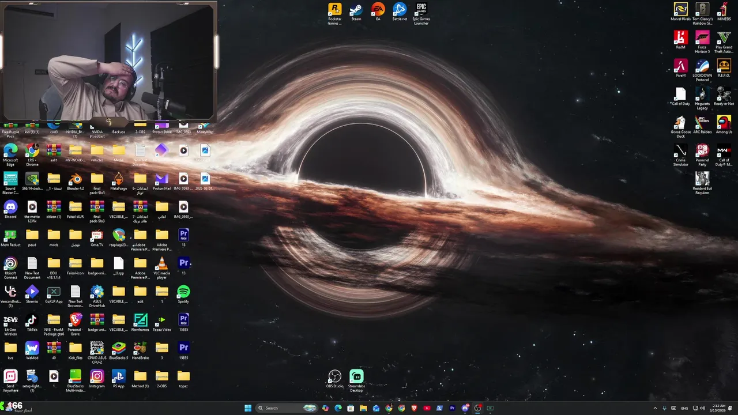
Task: Select the ARC Raiders desktop icon
Action: [x=702, y=125]
